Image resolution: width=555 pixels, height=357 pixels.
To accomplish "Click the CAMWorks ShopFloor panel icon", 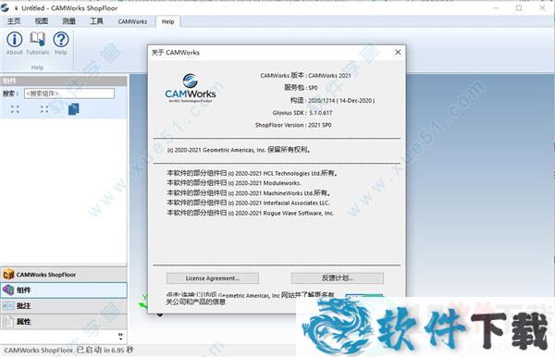I will pyautogui.click(x=8, y=274).
